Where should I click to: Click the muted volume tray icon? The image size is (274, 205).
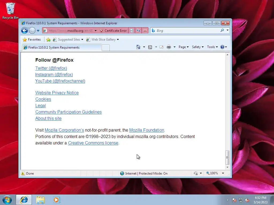(247, 200)
